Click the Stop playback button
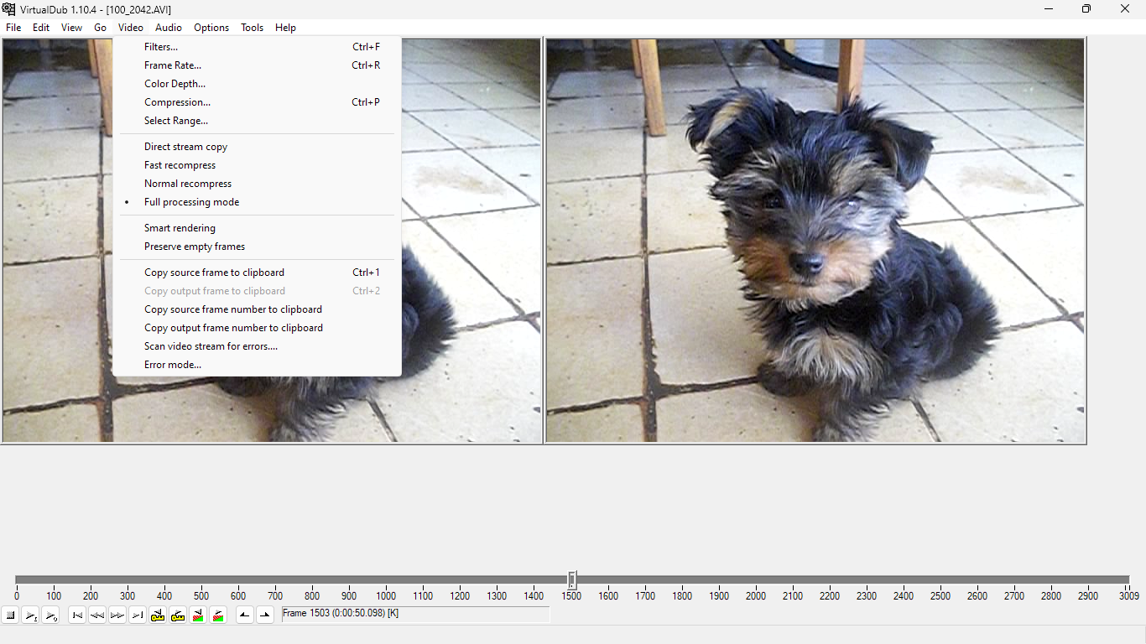Viewport: 1146px width, 644px height. [11, 615]
